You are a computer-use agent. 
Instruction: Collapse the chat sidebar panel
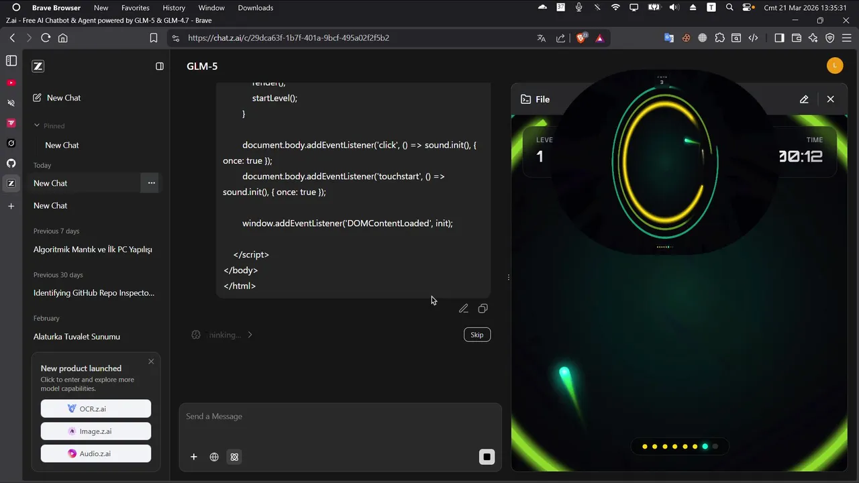coord(160,66)
